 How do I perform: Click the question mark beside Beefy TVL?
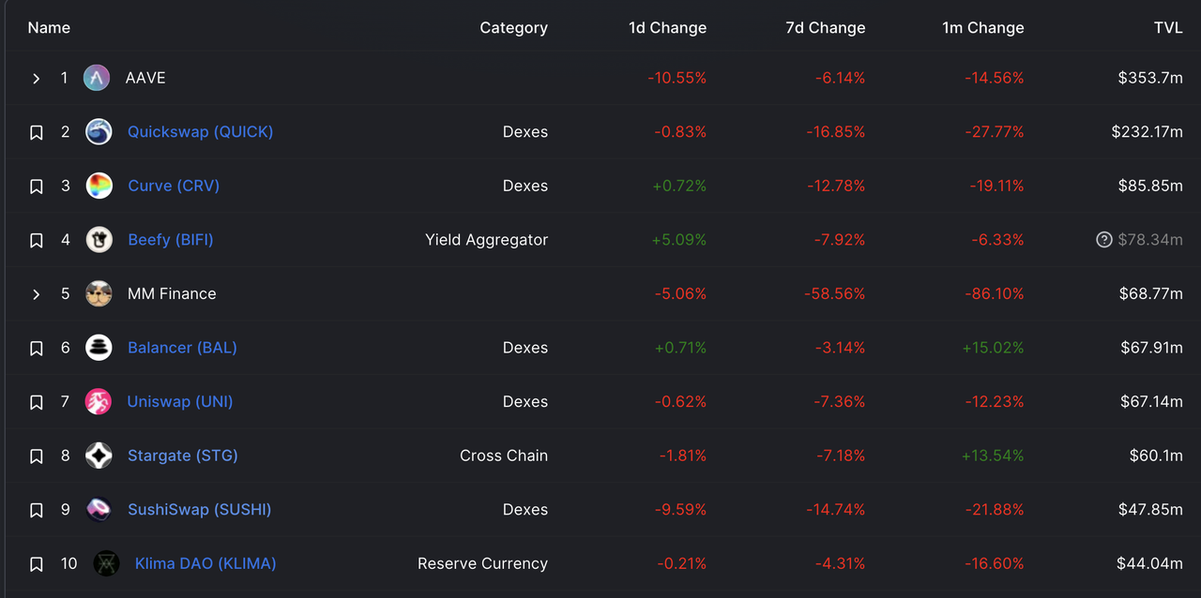(1104, 240)
